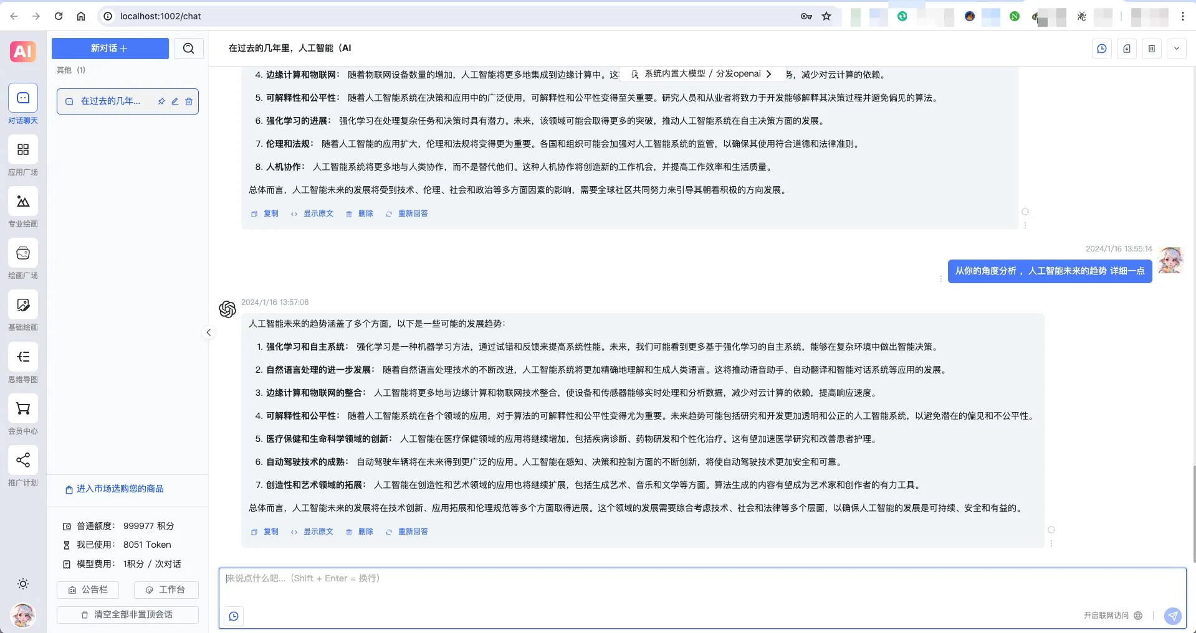The width and height of the screenshot is (1196, 633).
Task: Click the password key icon in address bar
Action: [806, 16]
